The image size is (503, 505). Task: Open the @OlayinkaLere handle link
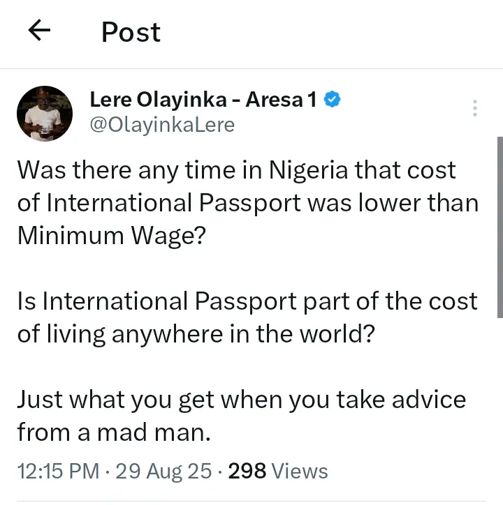[162, 125]
